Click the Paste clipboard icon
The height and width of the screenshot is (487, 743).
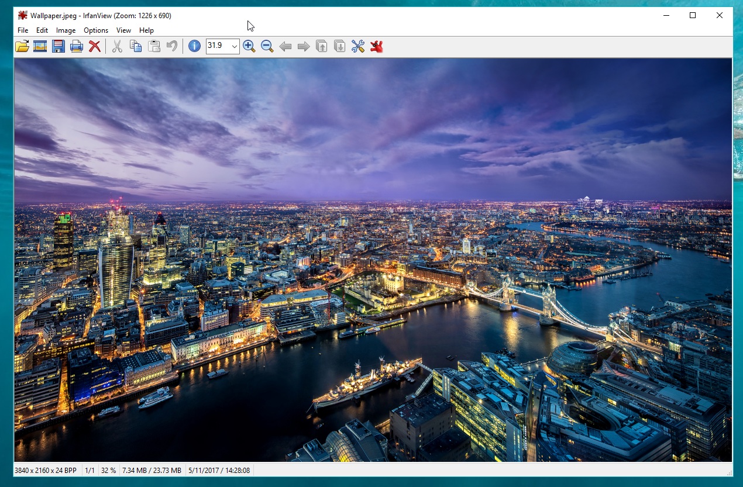[x=154, y=46]
